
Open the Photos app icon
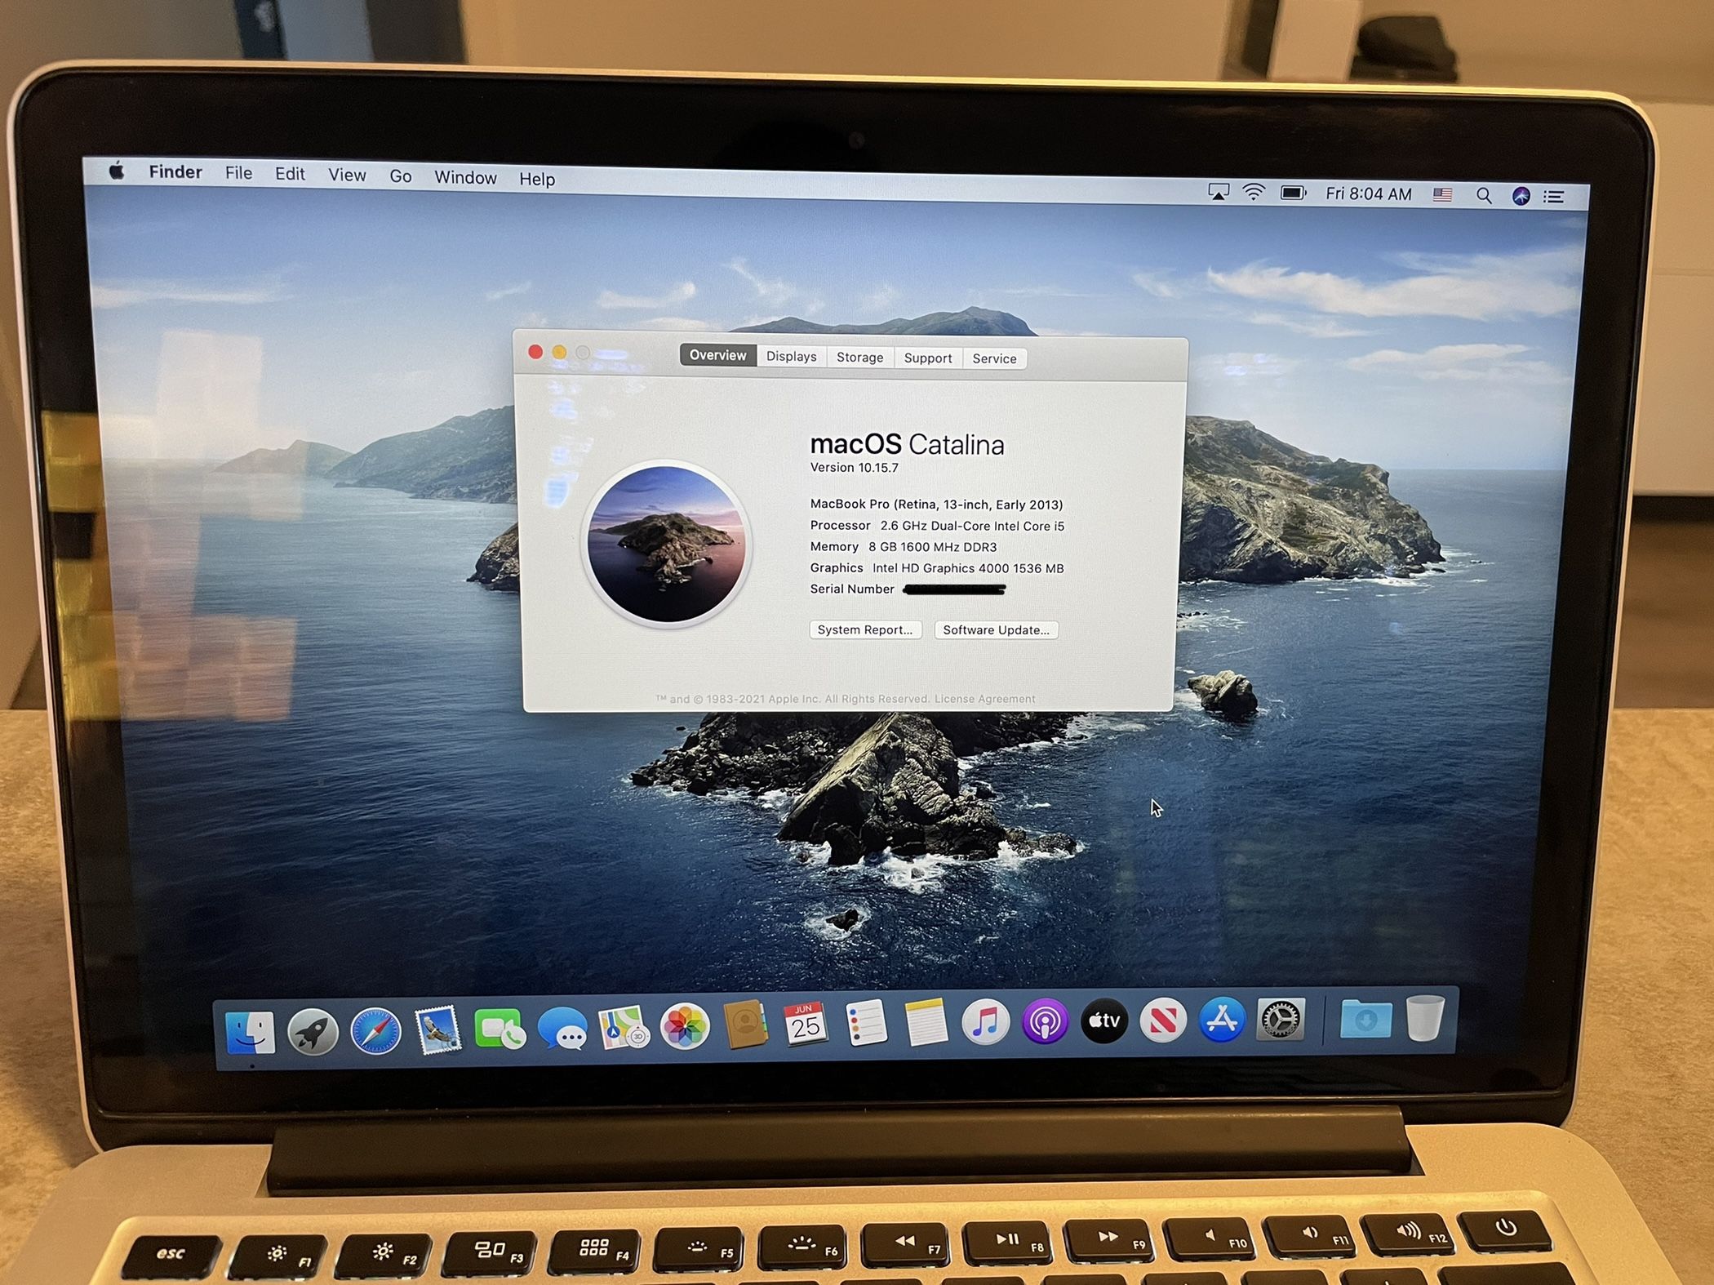coord(684,1026)
